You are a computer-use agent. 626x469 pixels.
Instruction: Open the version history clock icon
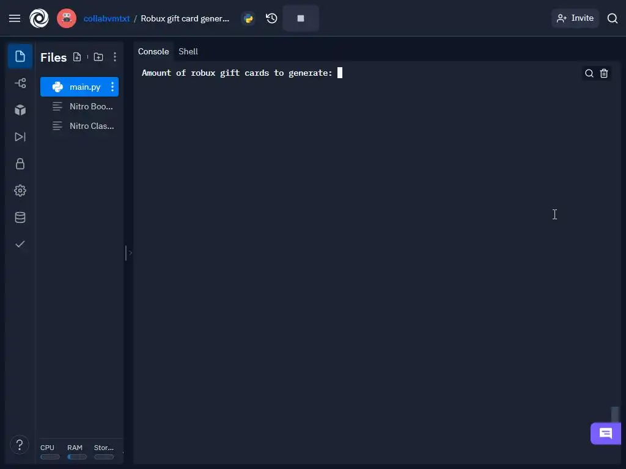(x=272, y=18)
